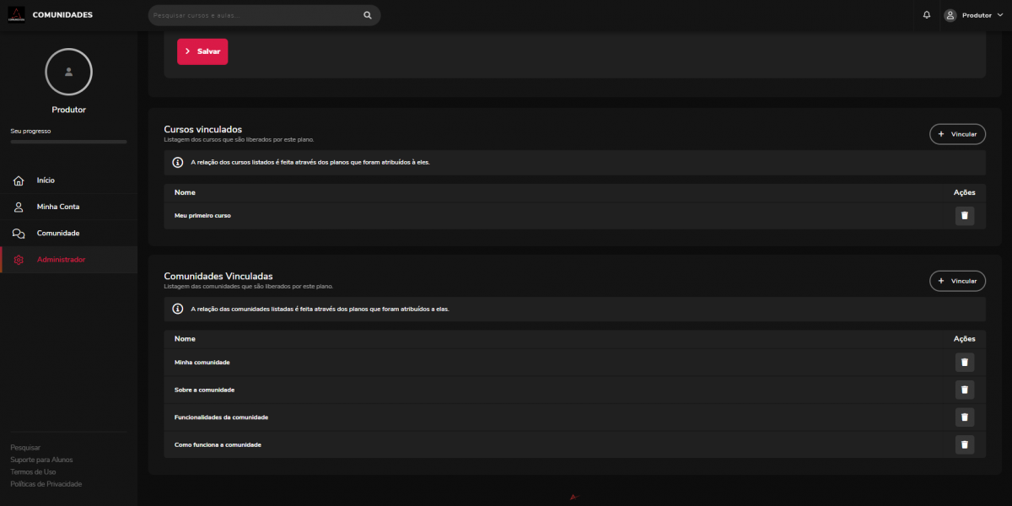
Task: Delete 'Funcionalidades da comunidade' row via trash icon
Action: pos(964,417)
